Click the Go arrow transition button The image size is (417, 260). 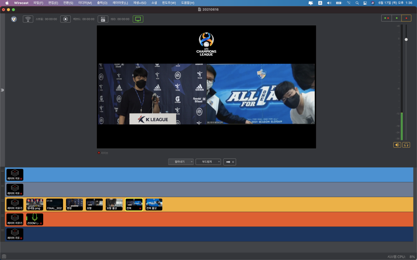coord(230,162)
